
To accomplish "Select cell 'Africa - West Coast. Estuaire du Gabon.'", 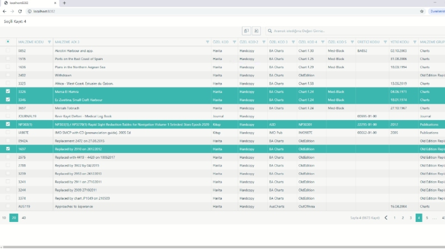I will [x=84, y=84].
